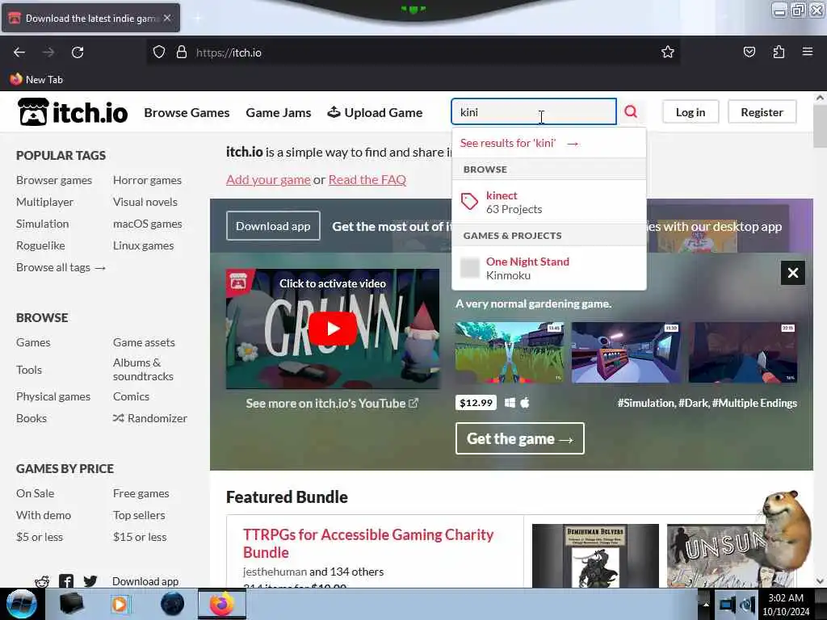Click the $12.99 price tag
Screen dimensions: 827x620
pos(476,403)
